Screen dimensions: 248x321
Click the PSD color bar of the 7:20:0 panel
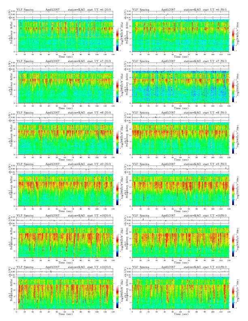[117, 91]
